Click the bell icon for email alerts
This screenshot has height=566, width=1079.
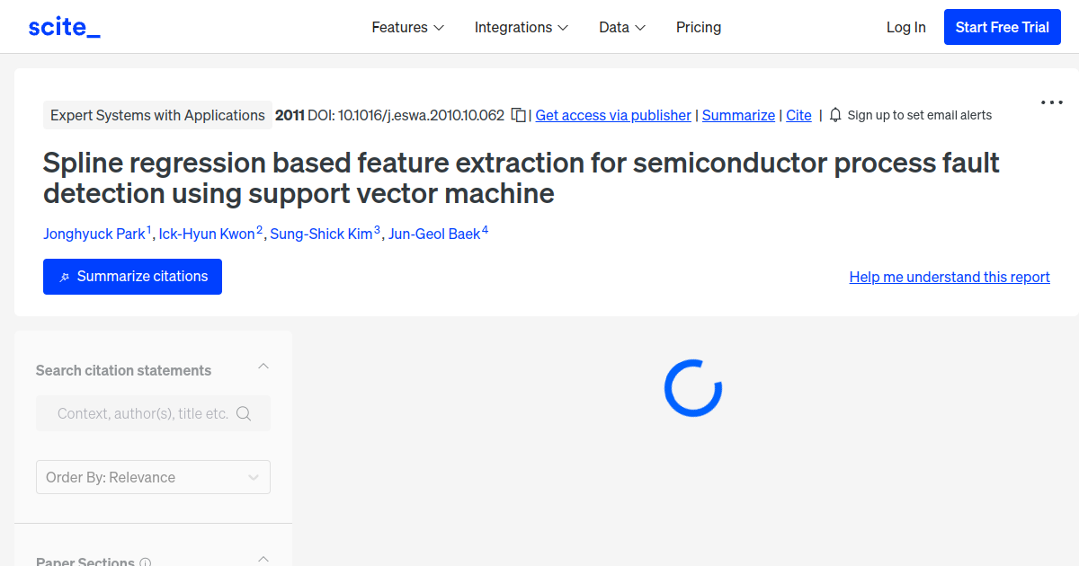835,115
